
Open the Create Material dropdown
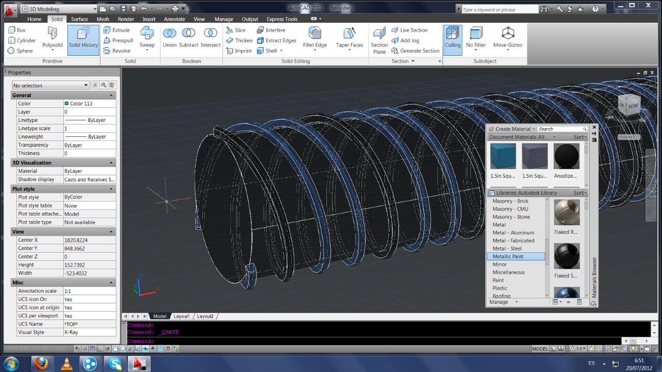pyautogui.click(x=512, y=129)
